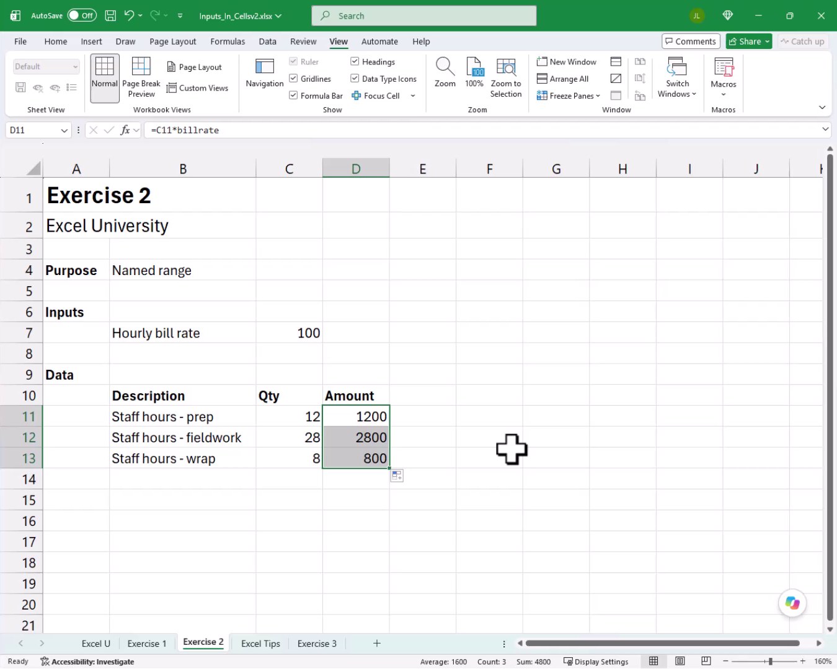Click the Hide window icon

616,79
